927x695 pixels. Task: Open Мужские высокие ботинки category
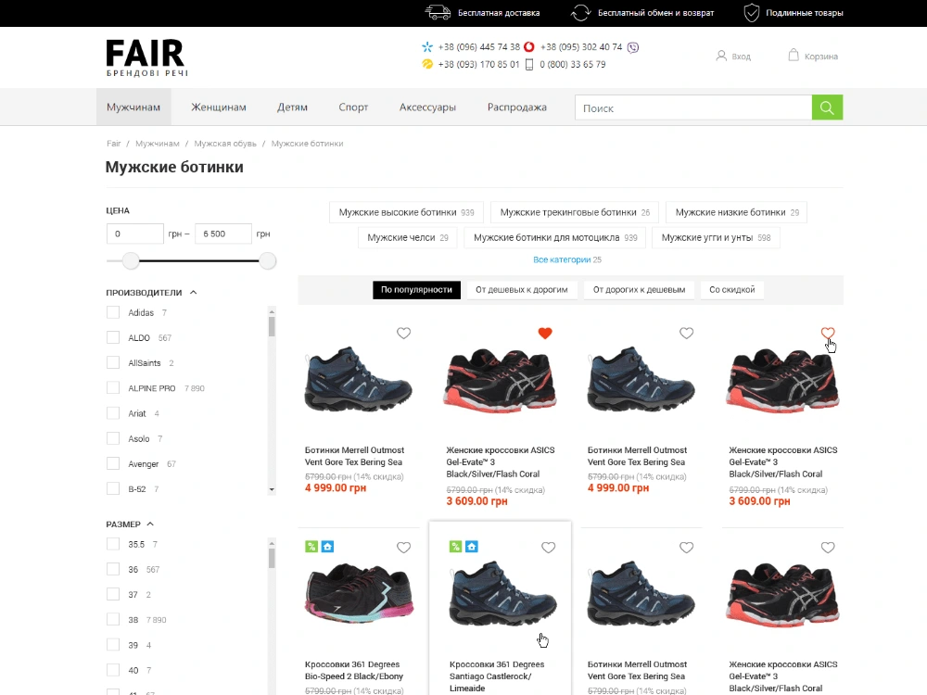407,212
